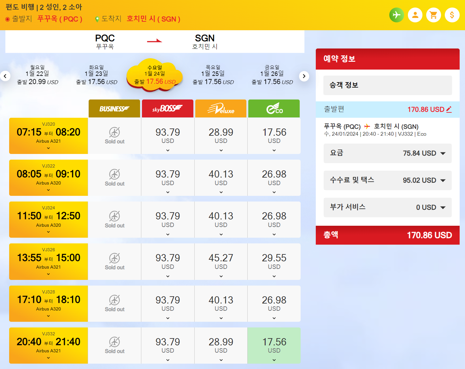Click the green airplane flight step icon

[x=397, y=15]
